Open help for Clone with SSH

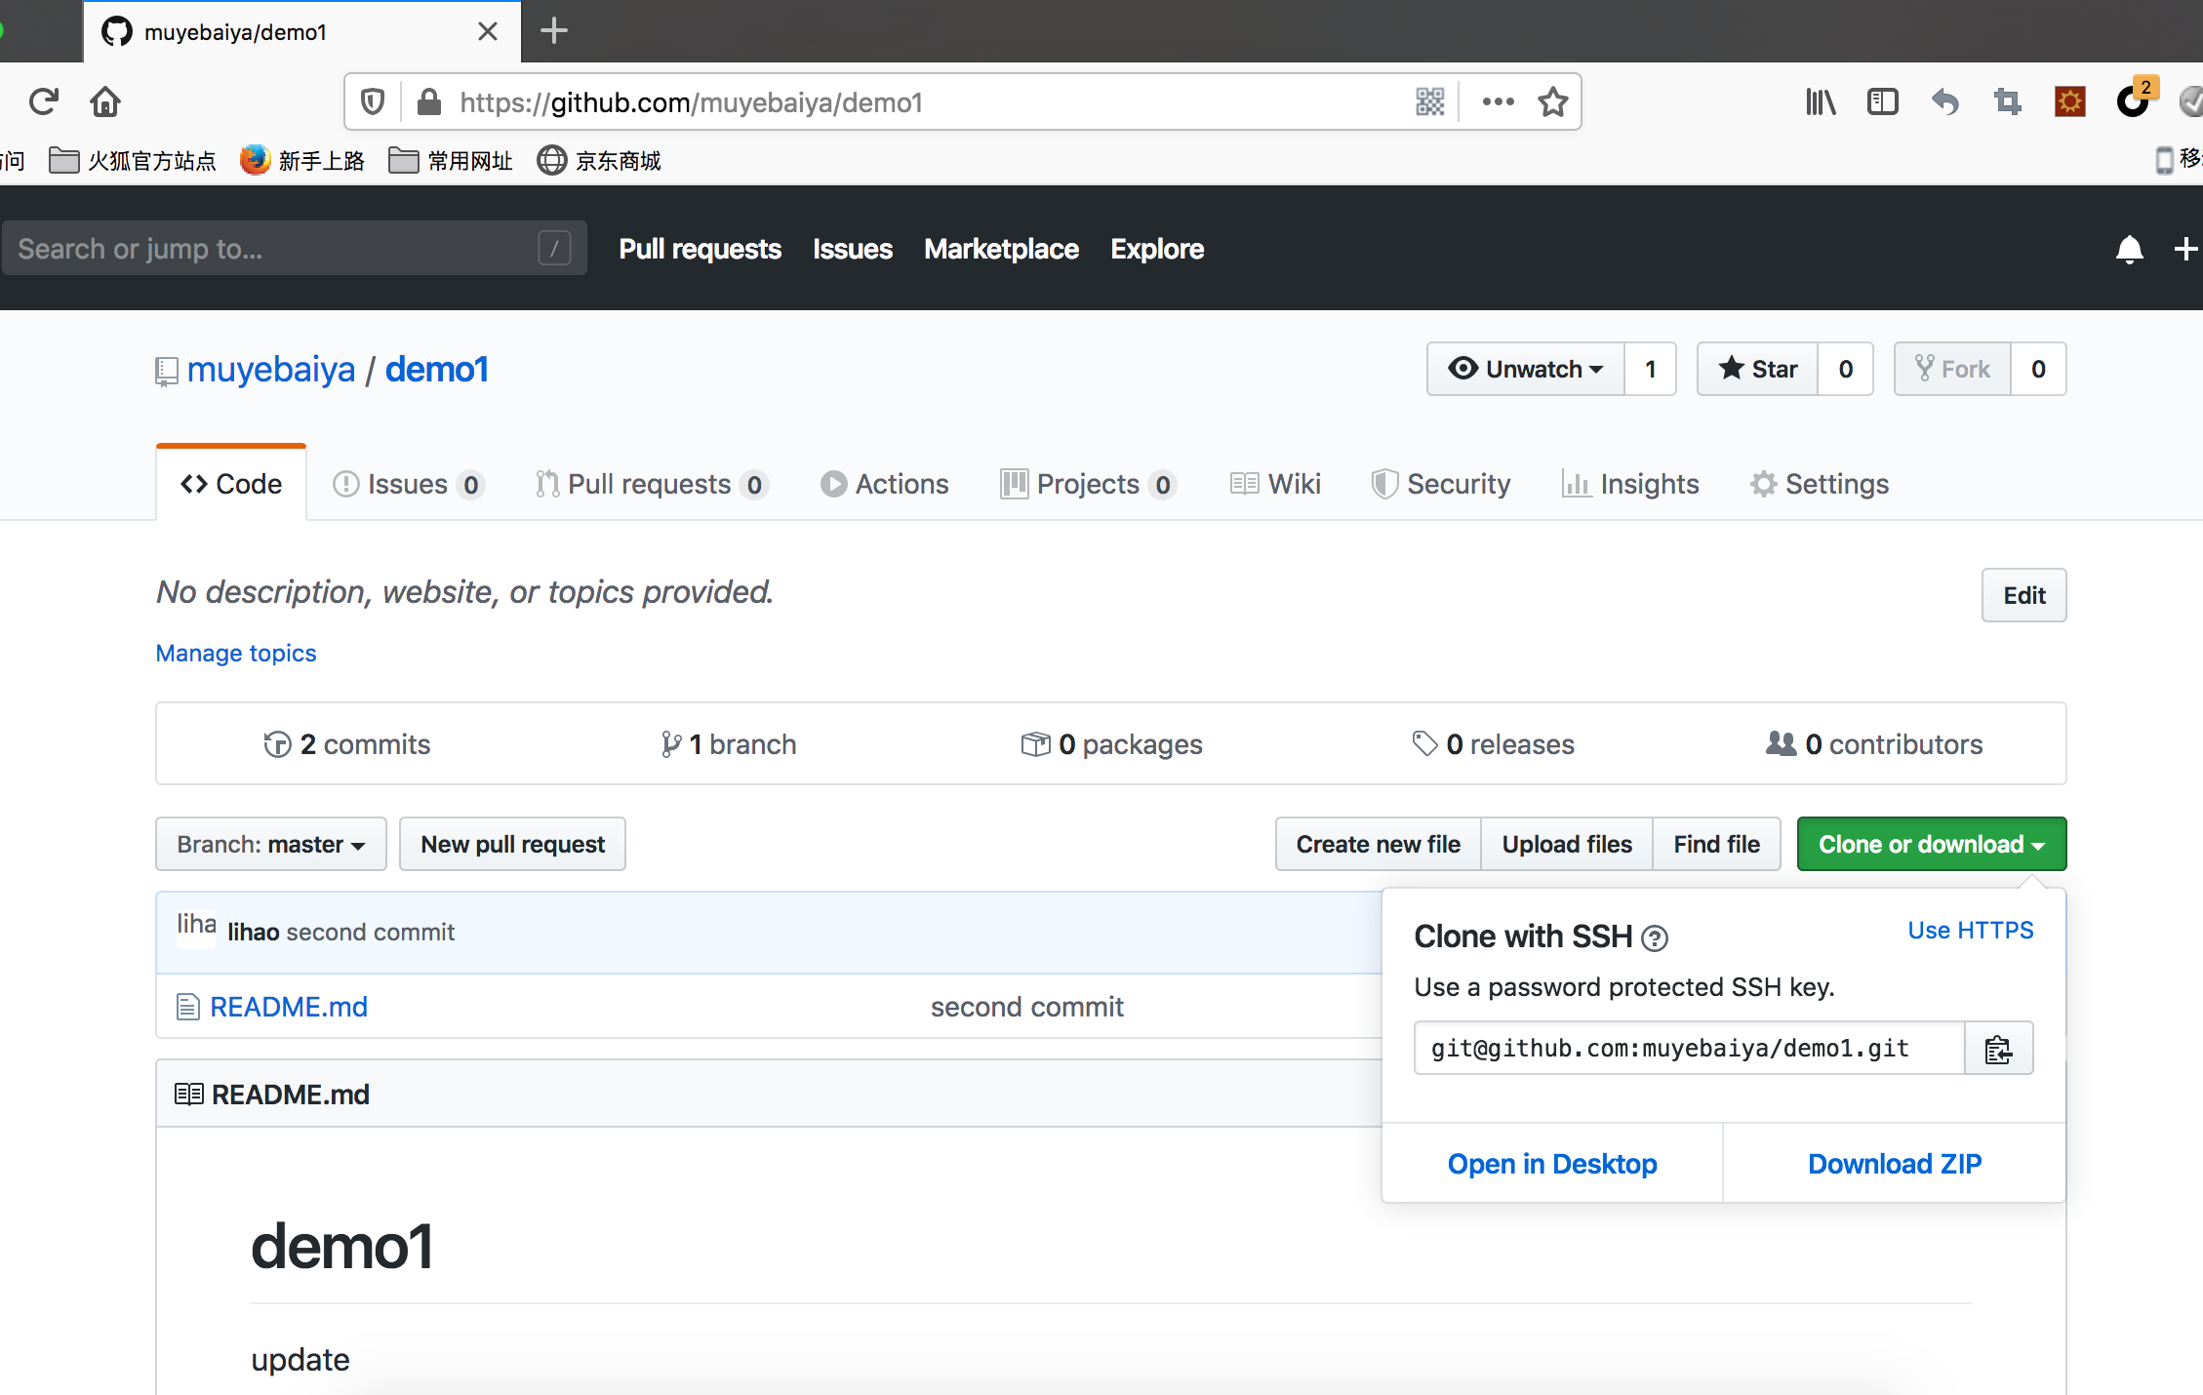(x=1655, y=938)
